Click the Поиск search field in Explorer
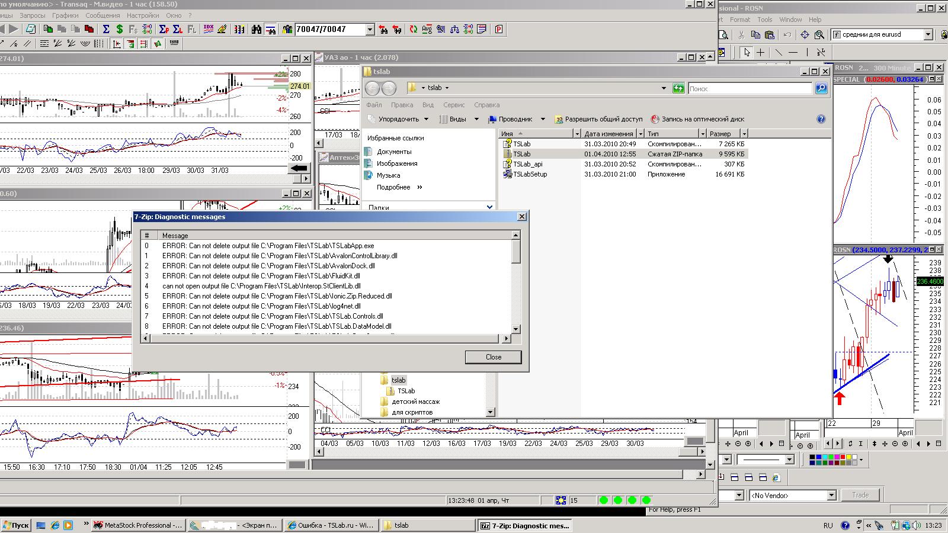Viewport: 948px width, 533px height. point(750,88)
